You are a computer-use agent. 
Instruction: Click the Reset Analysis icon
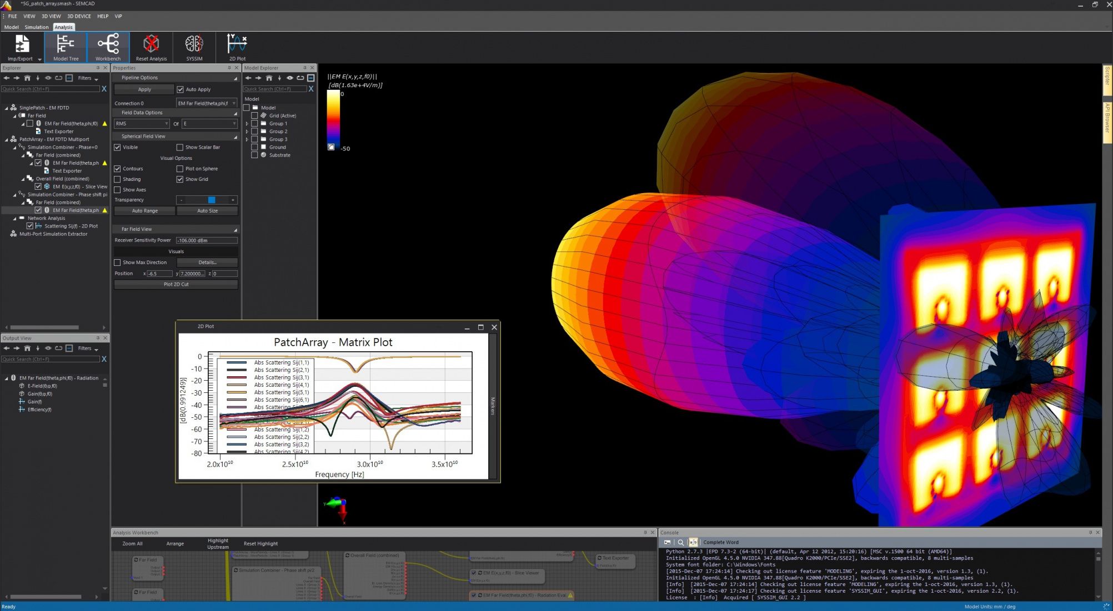pos(151,47)
